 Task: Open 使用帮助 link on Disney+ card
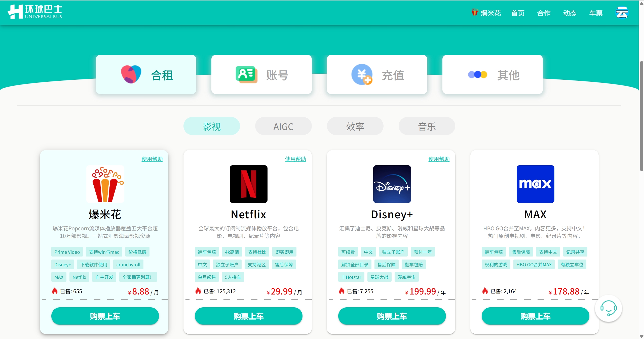[439, 159]
